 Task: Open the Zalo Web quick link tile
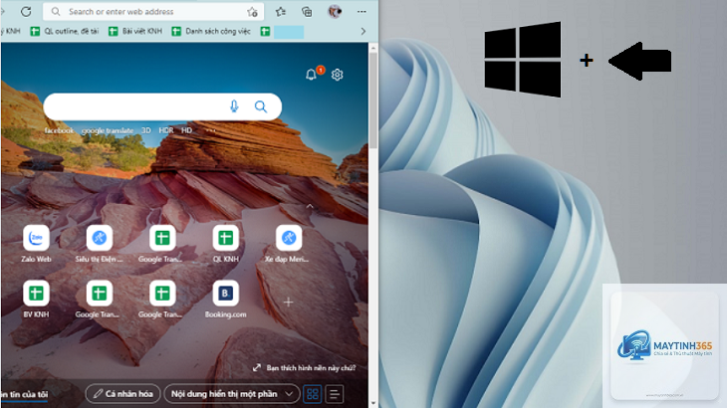click(36, 244)
